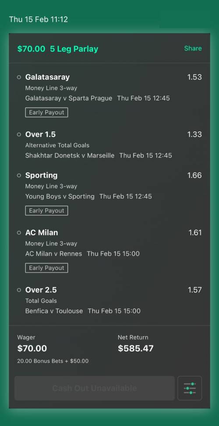Tap Early Payout badge under Sporting
Viewport: 219px width, 426px height.
click(46, 210)
